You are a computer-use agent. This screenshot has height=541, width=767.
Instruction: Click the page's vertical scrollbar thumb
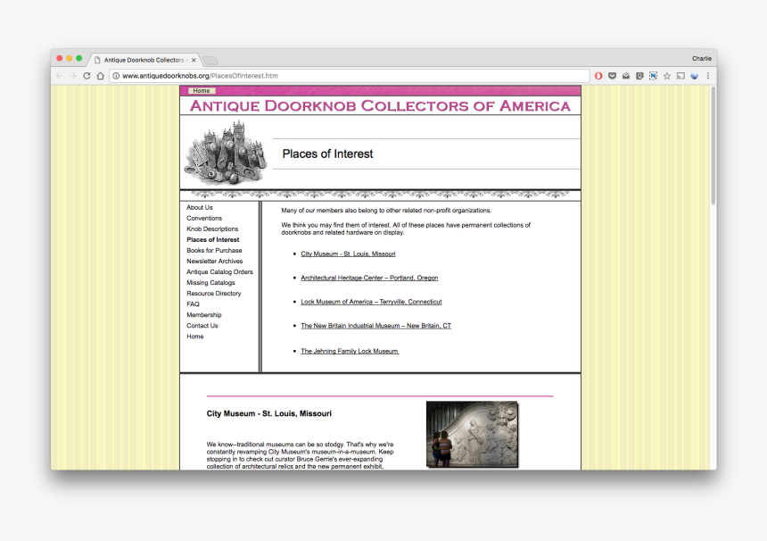point(713,146)
